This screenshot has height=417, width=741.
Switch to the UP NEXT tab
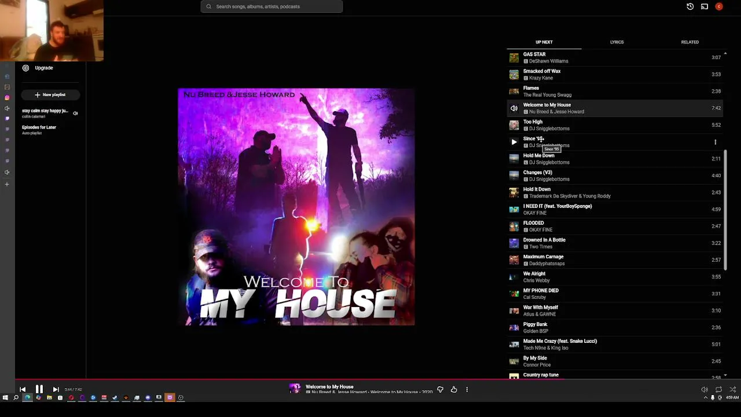(544, 42)
